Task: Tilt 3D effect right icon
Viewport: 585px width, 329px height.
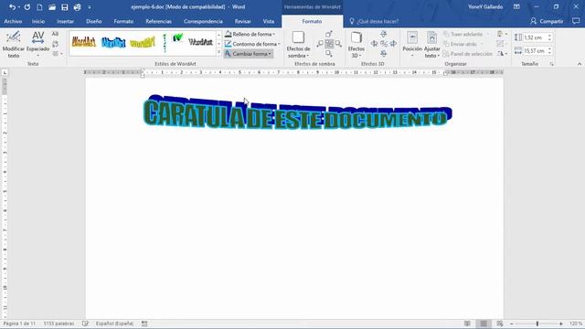Action: [393, 44]
